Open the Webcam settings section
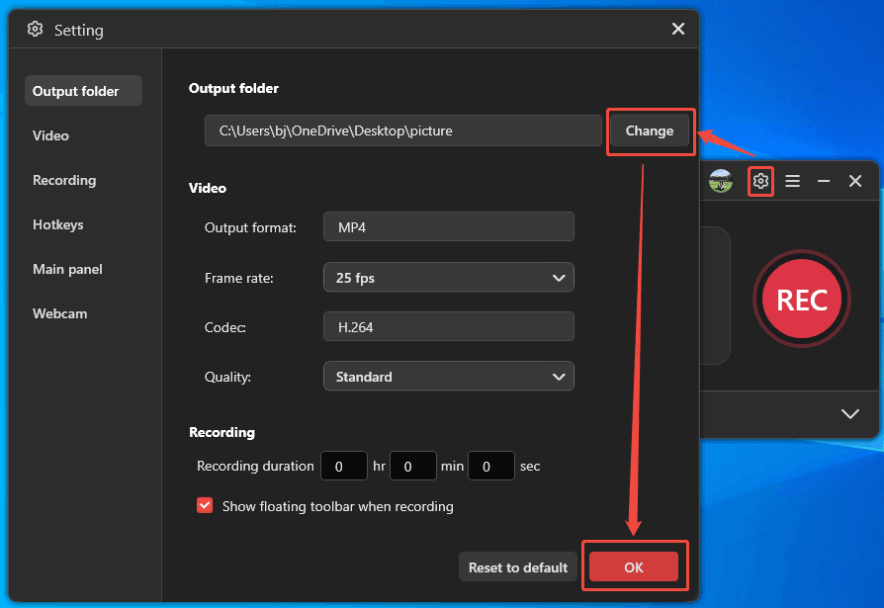Image resolution: width=884 pixels, height=608 pixels. (59, 313)
